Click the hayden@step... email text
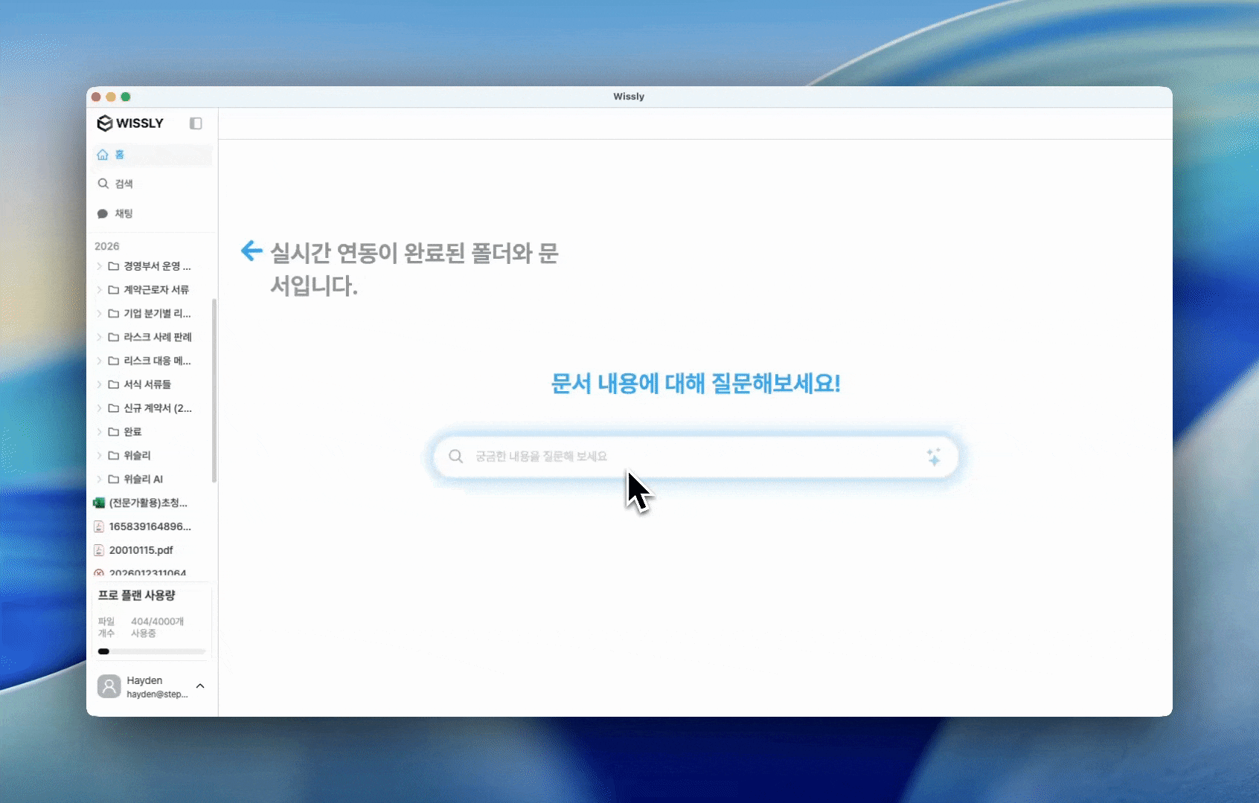 pos(157,694)
